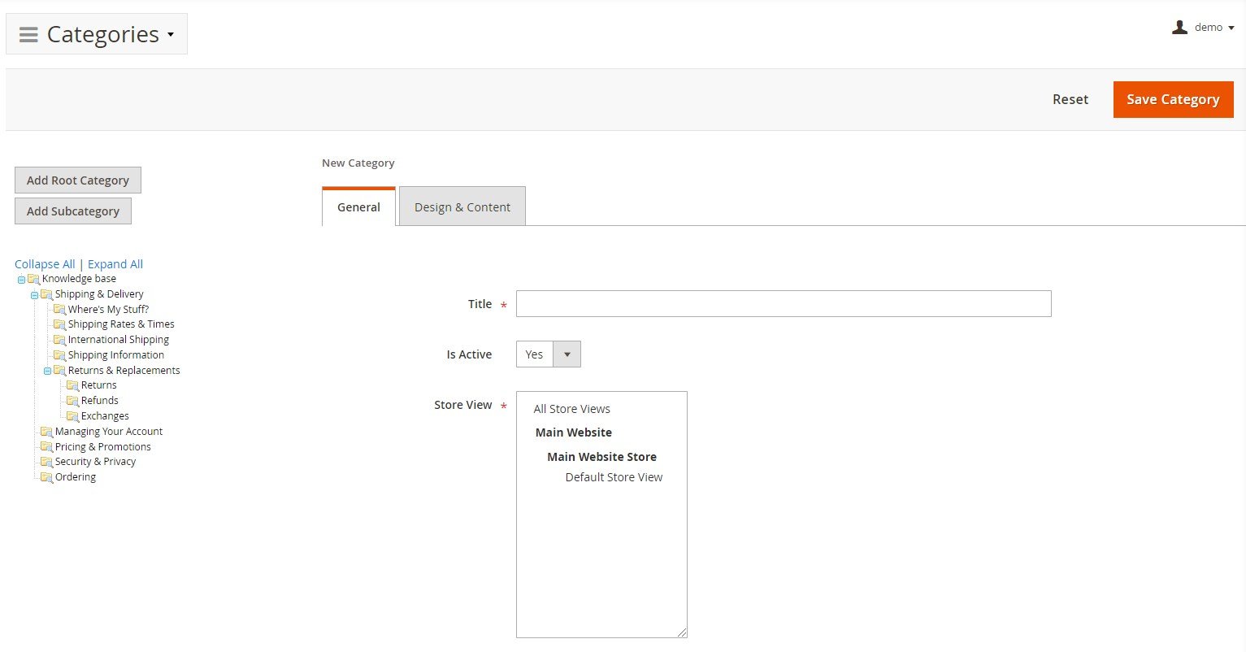
Task: Click the Where's My Stuff? folder icon
Action: 59,310
